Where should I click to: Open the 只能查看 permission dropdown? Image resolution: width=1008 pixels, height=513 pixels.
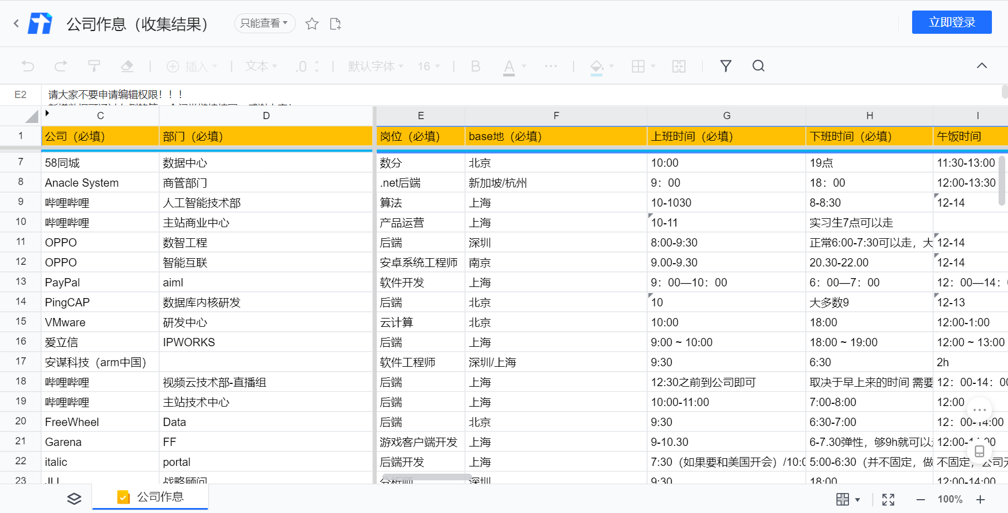pos(264,23)
